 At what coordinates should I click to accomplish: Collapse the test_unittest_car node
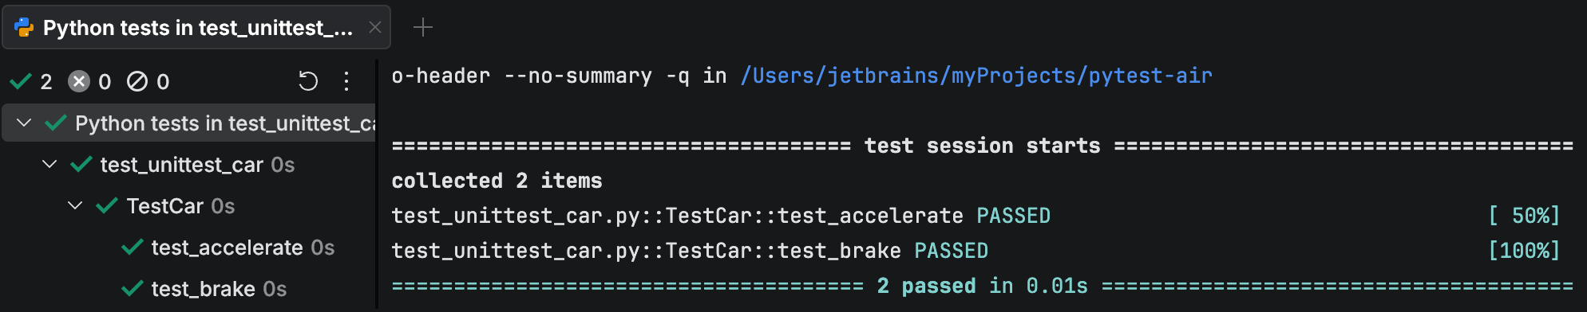pyautogui.click(x=49, y=165)
